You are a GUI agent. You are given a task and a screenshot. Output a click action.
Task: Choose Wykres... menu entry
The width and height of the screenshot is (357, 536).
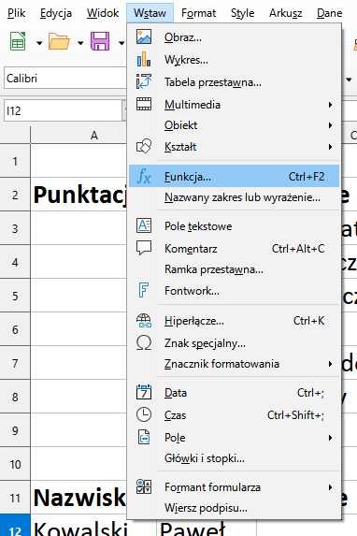point(234,60)
